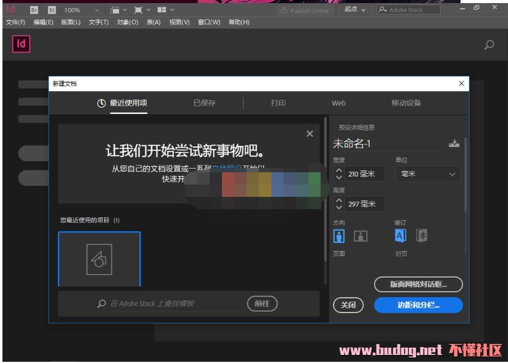Select right-to-left binding icon

[x=422, y=236]
